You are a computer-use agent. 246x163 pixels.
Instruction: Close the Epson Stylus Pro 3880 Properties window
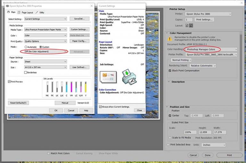[x=92, y=6]
